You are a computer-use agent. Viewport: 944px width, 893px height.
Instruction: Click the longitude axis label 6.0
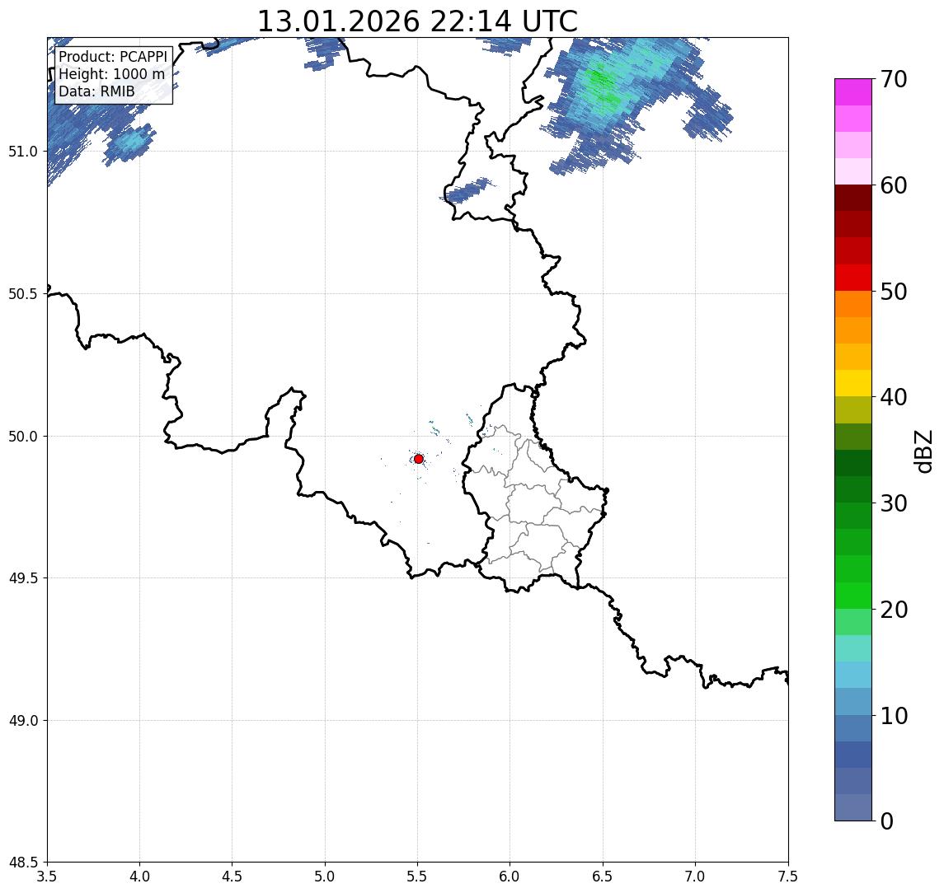point(510,877)
